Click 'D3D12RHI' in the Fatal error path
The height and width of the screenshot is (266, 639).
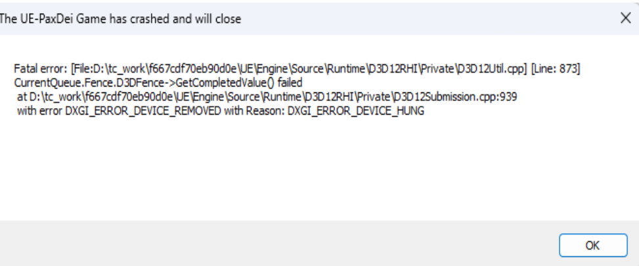(x=389, y=69)
